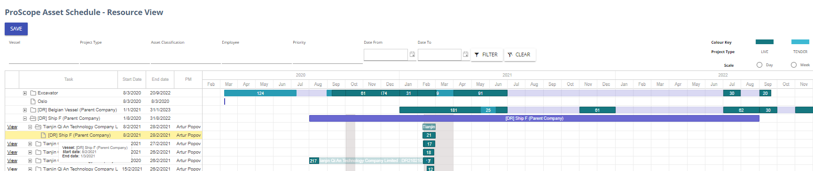The height and width of the screenshot is (171, 813).
Task: Sort by the Start Date column header
Action: [x=132, y=79]
